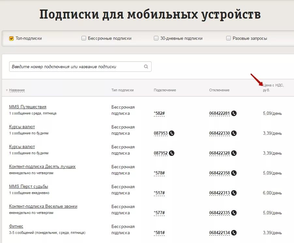The width and height of the screenshot is (294, 243).
Task: Tick the Разовые запросы checkbox
Action: 228,38
